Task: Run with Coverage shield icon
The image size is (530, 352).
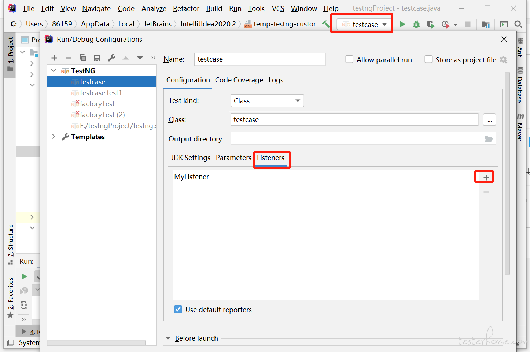Action: [x=431, y=24]
